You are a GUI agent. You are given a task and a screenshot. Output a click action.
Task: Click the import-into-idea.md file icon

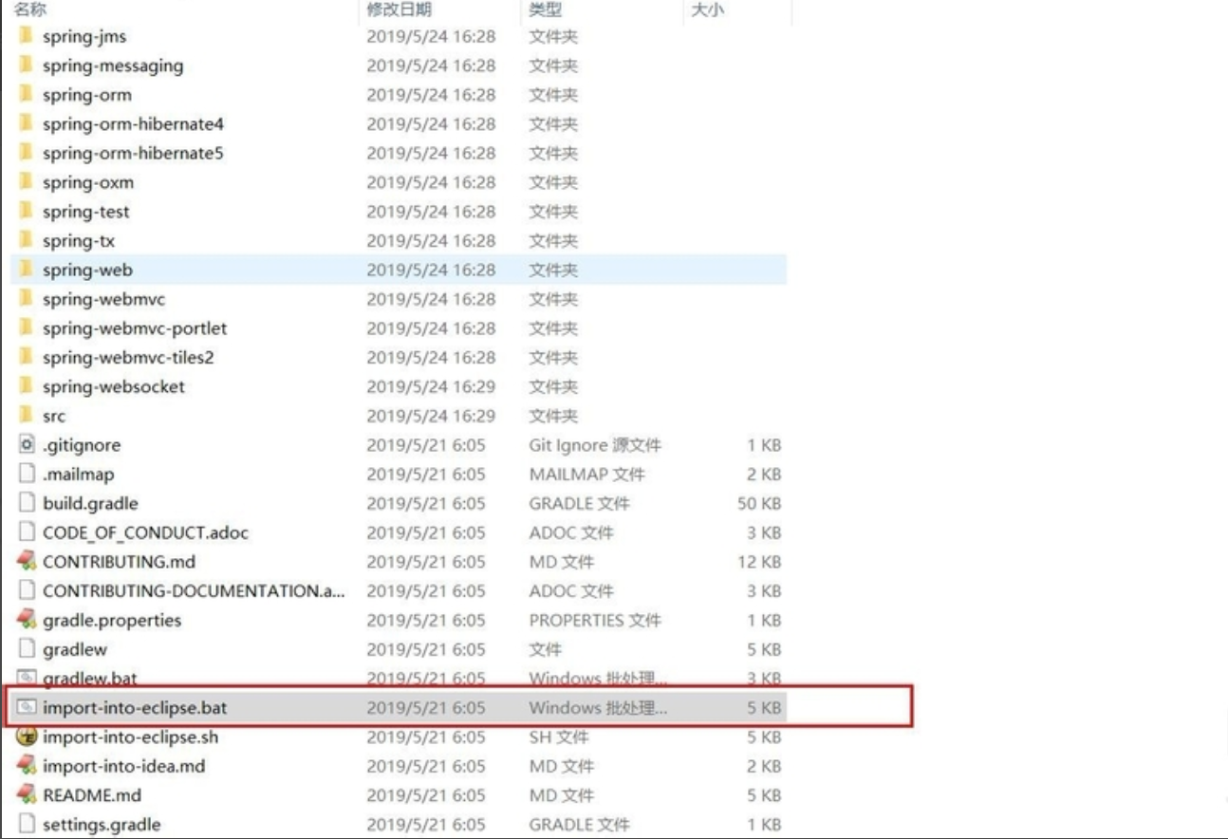tap(27, 766)
